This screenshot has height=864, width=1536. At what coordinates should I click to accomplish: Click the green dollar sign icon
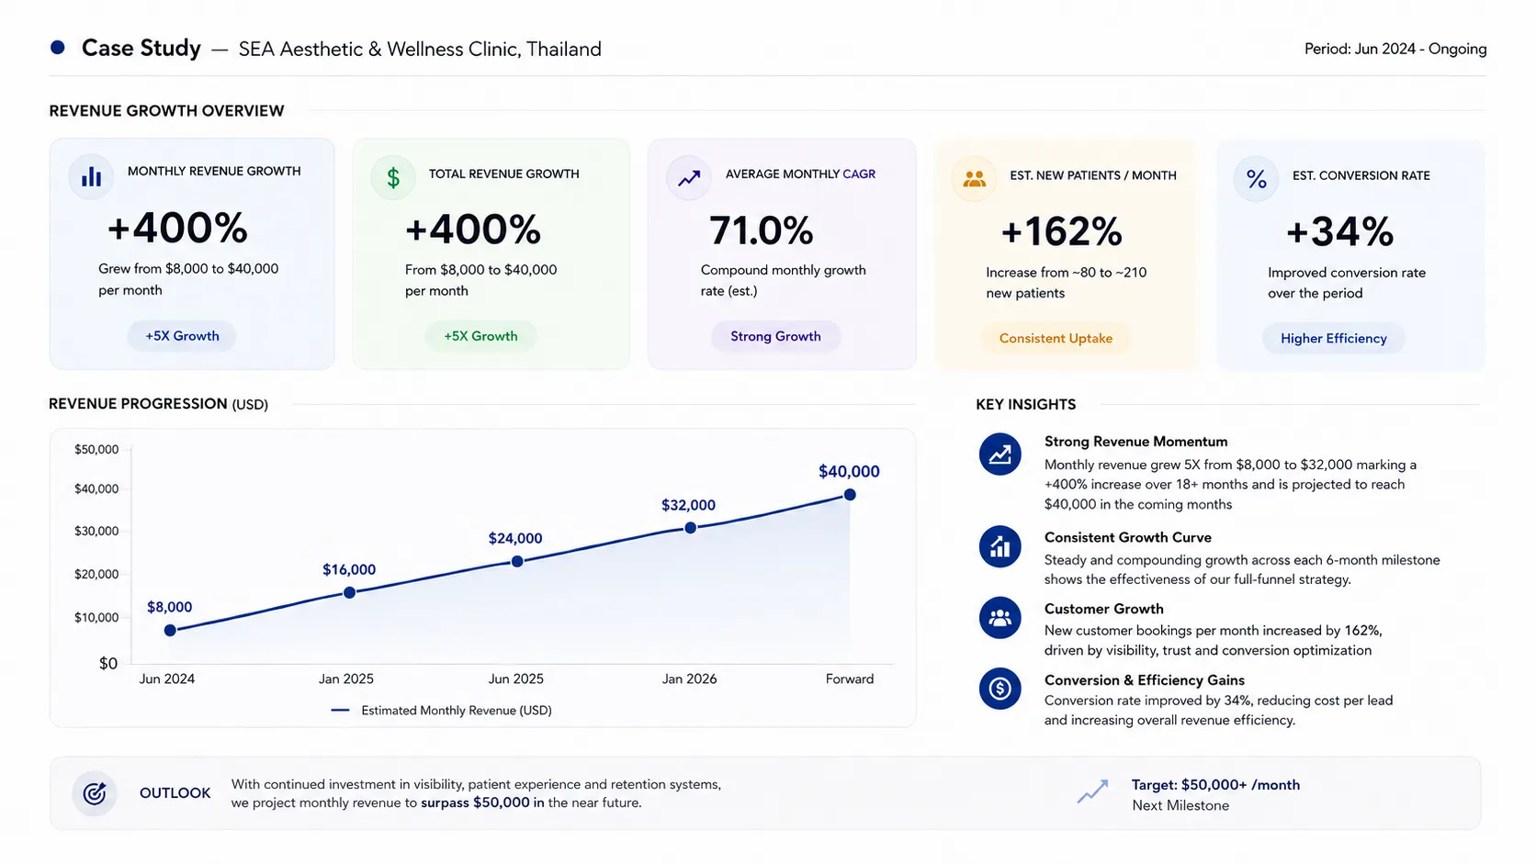click(393, 177)
